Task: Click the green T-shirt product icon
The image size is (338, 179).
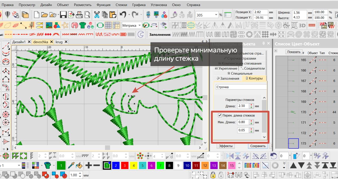Action: pyautogui.click(x=83, y=26)
